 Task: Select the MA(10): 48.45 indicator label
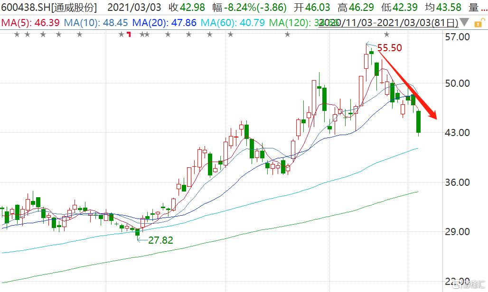(96, 23)
